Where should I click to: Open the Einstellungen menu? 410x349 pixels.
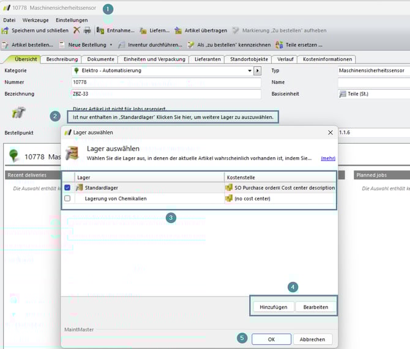72,20
